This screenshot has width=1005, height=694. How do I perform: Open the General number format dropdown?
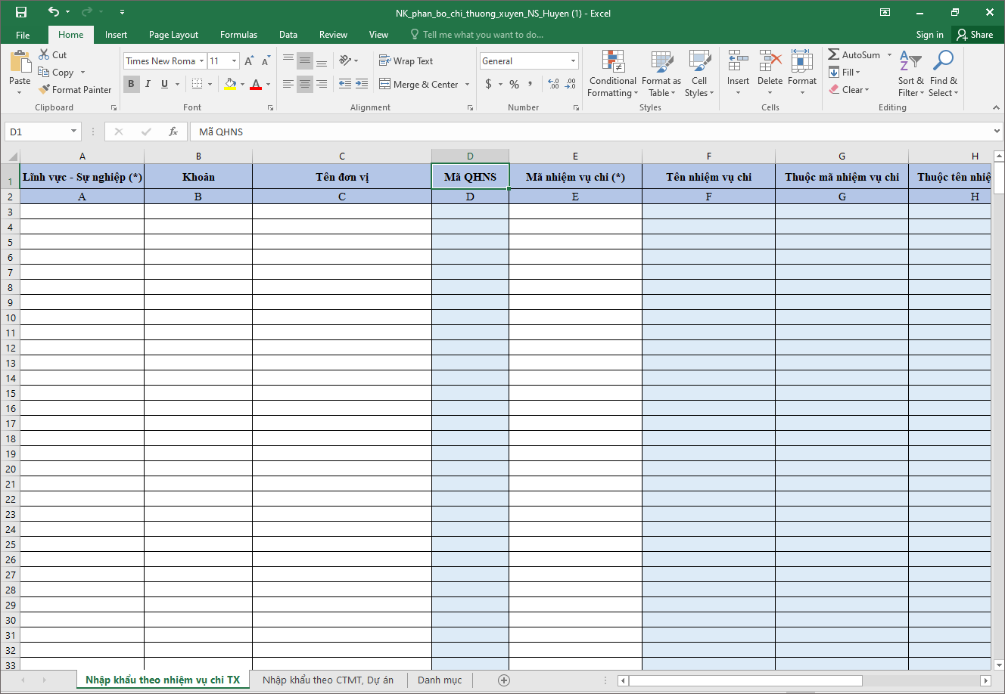point(573,61)
